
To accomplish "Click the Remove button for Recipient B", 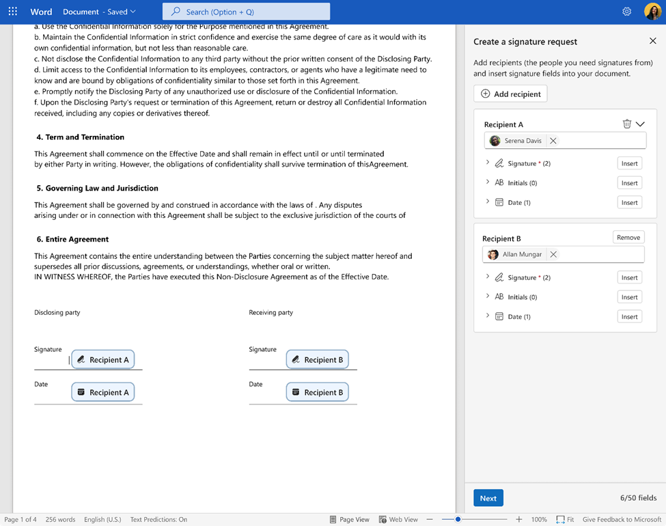I will click(x=628, y=237).
